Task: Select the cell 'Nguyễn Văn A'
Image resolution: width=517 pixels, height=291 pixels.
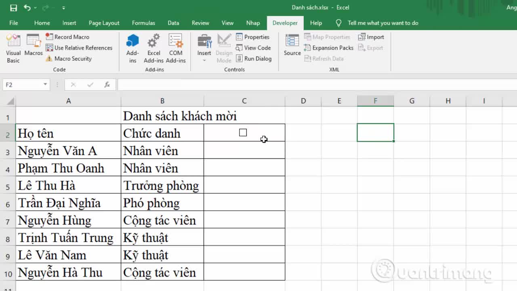Action: coord(68,150)
